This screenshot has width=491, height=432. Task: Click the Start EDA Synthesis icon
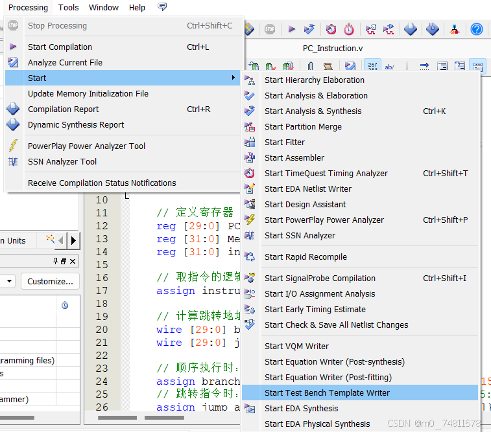250,409
